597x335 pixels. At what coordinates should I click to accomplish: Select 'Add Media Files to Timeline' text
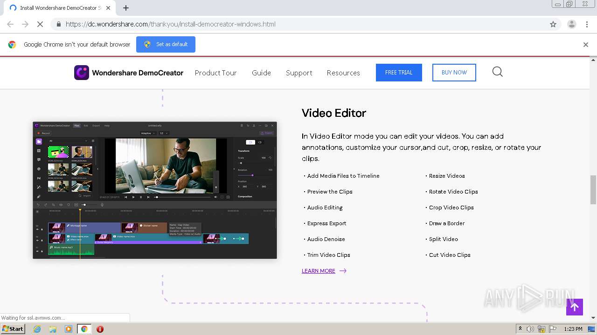click(x=343, y=176)
